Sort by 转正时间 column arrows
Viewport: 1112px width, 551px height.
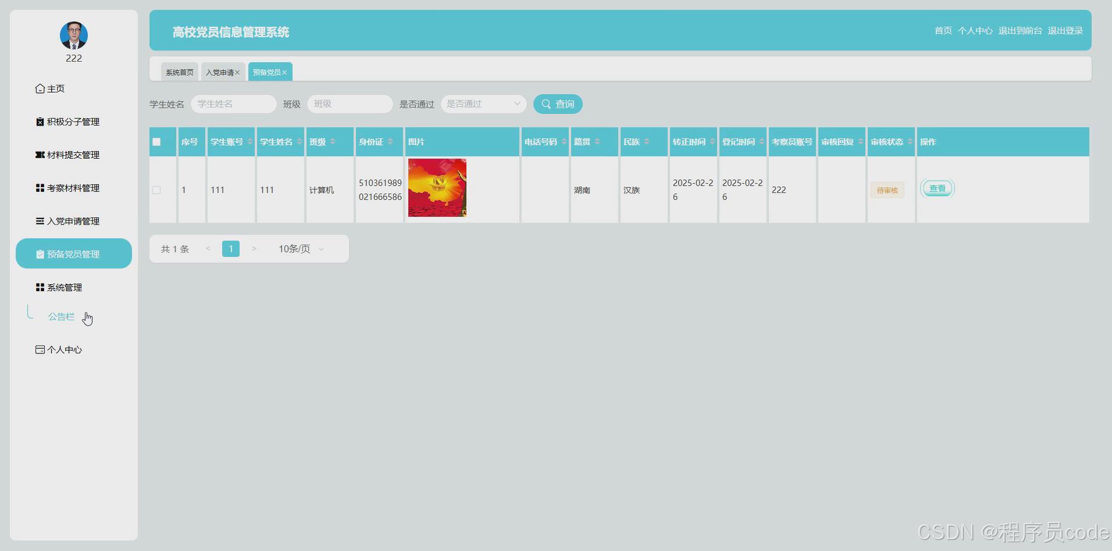pos(712,142)
